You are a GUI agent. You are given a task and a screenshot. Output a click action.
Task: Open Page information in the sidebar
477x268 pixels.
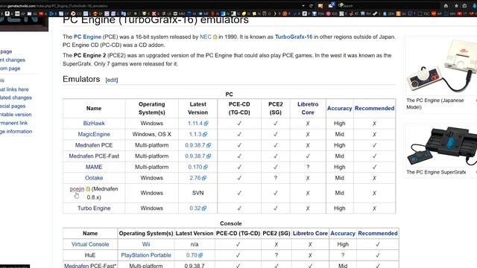point(16,131)
